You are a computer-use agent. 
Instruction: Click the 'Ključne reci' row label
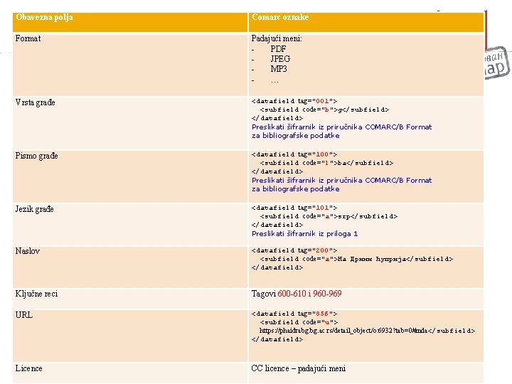[x=36, y=294]
